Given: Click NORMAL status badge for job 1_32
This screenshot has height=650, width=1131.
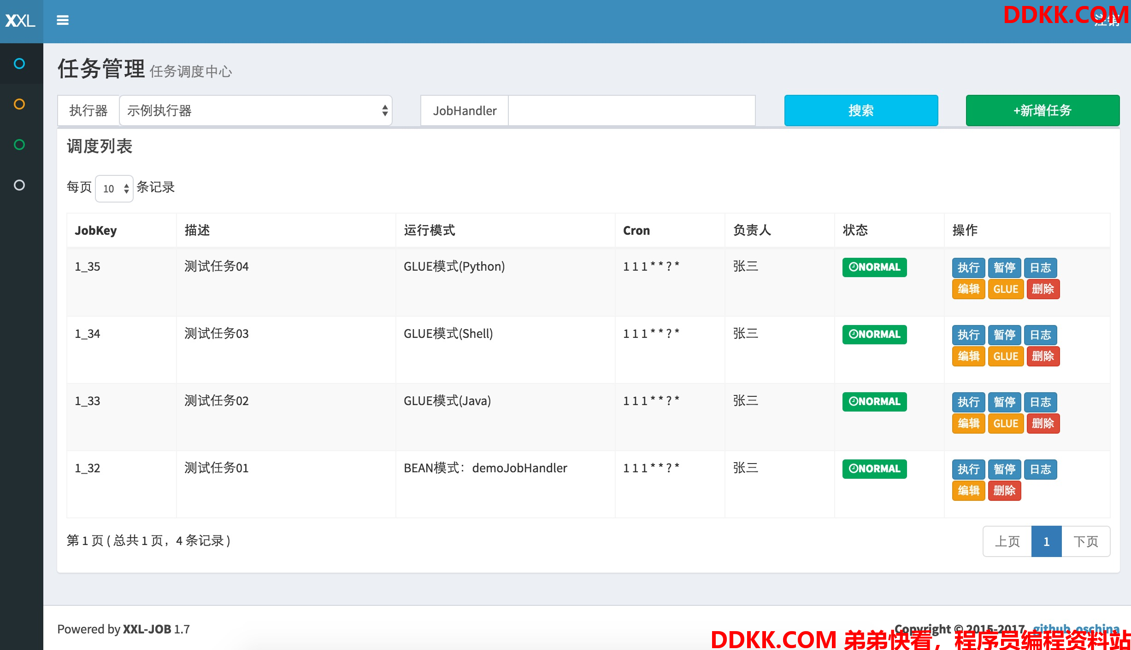Looking at the screenshot, I should click(x=874, y=469).
